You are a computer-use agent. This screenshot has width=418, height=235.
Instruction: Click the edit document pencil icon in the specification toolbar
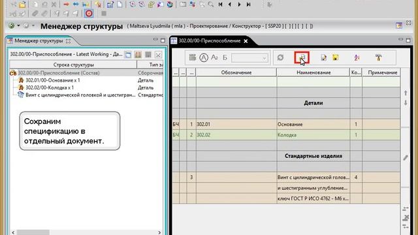tap(324, 57)
